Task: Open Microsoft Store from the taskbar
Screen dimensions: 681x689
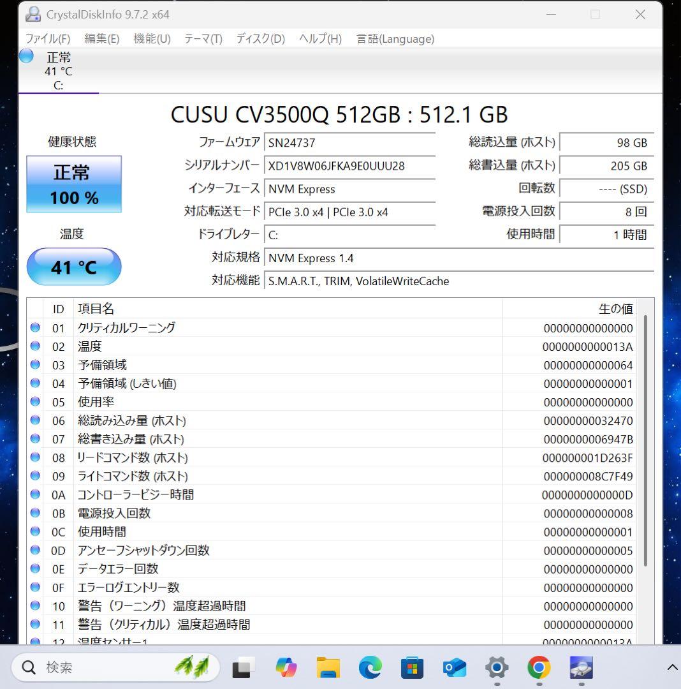Action: click(x=413, y=667)
